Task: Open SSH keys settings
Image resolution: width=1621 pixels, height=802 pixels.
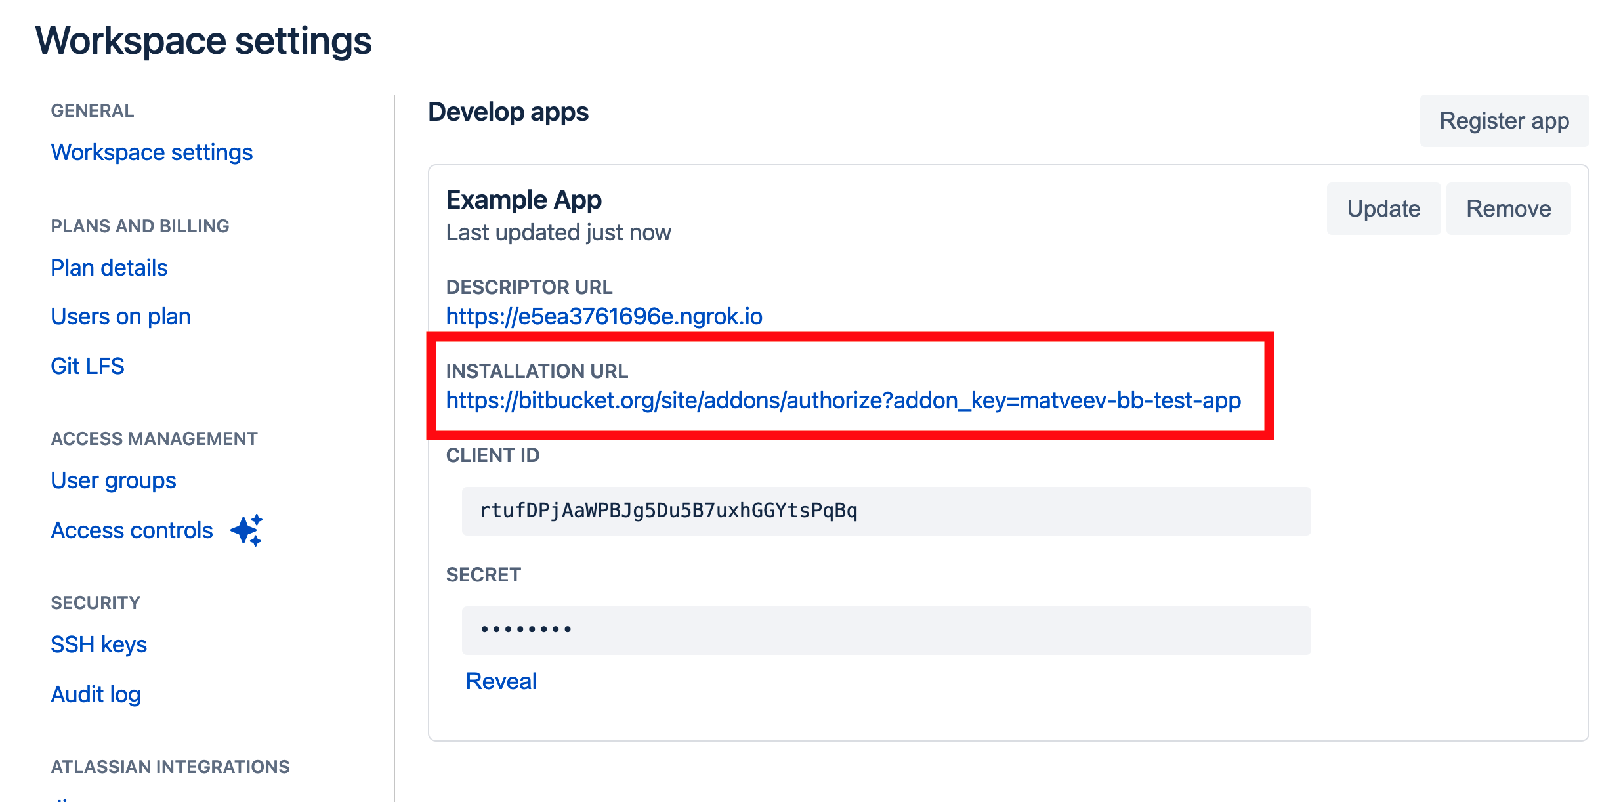Action: tap(99, 644)
